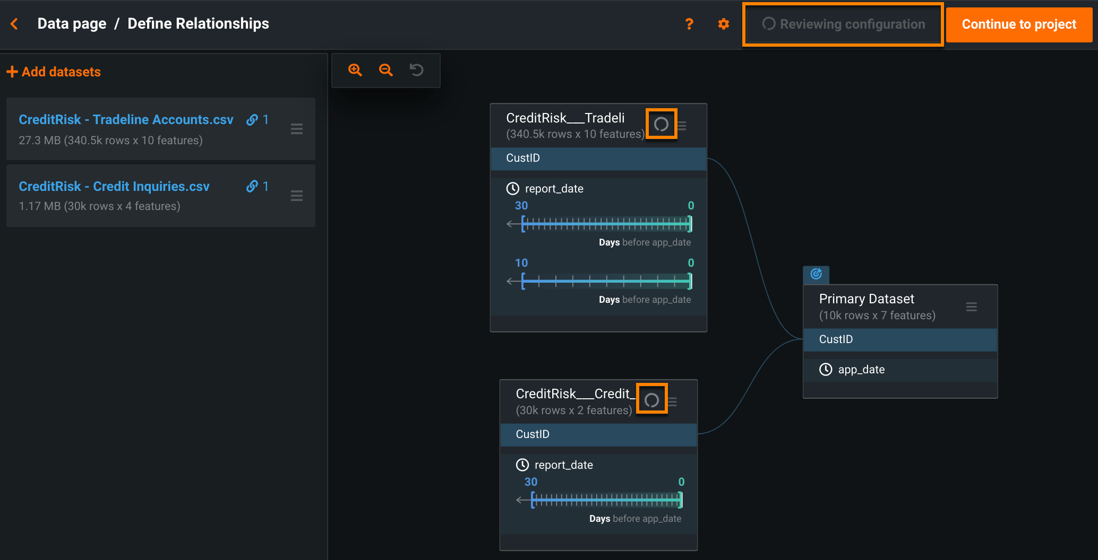The image size is (1098, 560).
Task: Click Add datasets link
Action: (x=54, y=72)
